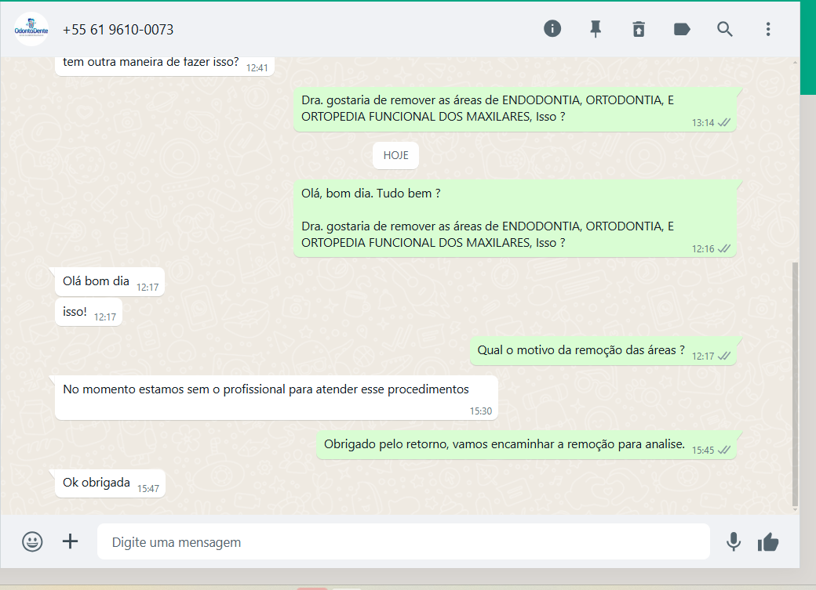Click the 'isso!' received message
816x590 pixels.
click(x=75, y=311)
